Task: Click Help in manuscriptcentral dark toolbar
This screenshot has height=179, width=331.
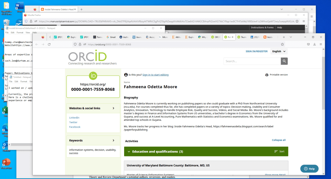Action: [x=280, y=27]
